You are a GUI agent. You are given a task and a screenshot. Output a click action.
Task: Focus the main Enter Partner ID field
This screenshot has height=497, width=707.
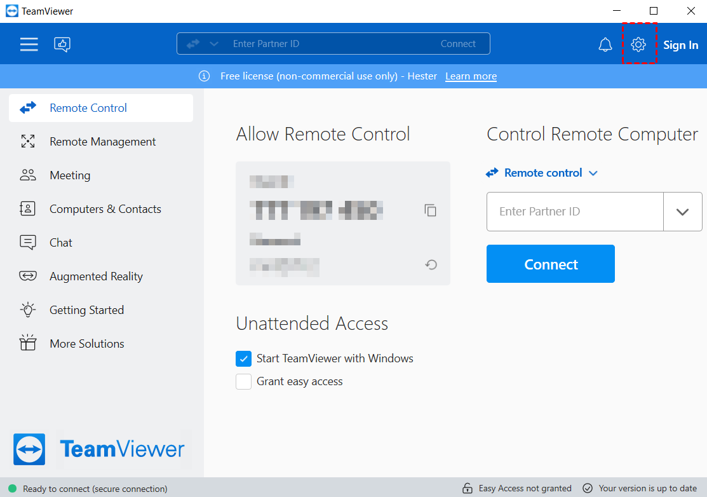[574, 212]
